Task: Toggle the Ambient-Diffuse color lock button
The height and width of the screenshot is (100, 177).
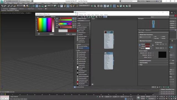Action: click(x=140, y=45)
